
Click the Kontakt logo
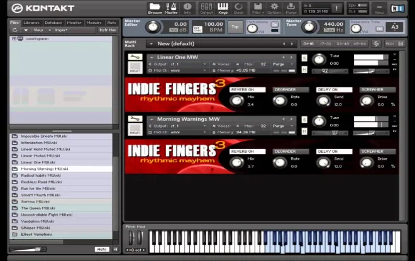pyautogui.click(x=43, y=8)
